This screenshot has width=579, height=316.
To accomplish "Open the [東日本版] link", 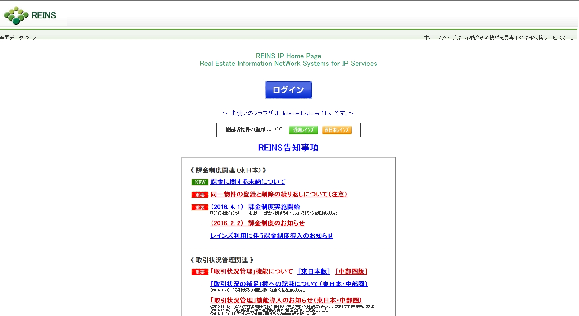I will 314,271.
